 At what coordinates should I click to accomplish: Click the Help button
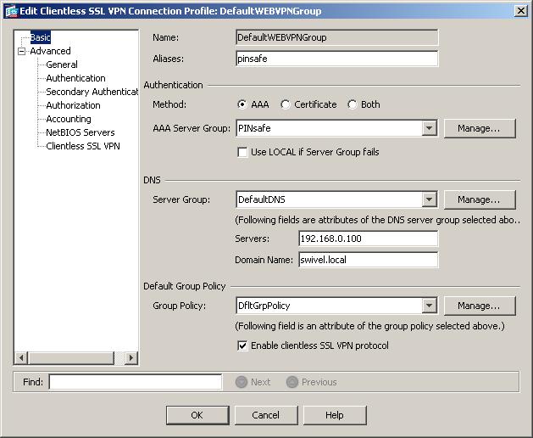click(x=335, y=415)
